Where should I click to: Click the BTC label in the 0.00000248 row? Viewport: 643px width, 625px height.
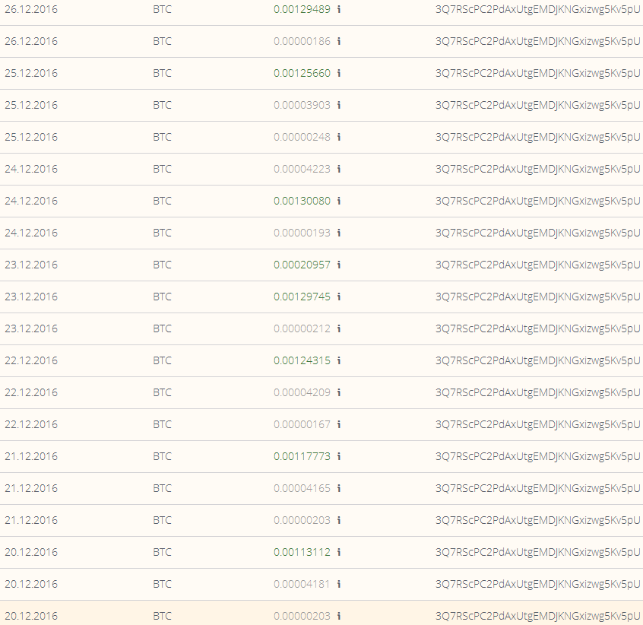163,137
